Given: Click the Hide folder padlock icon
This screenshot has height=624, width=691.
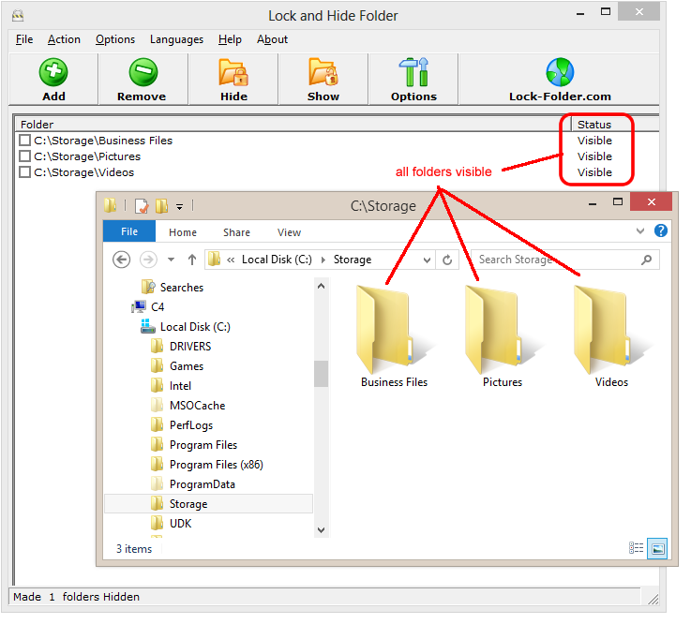Looking at the screenshot, I should pos(233,72).
